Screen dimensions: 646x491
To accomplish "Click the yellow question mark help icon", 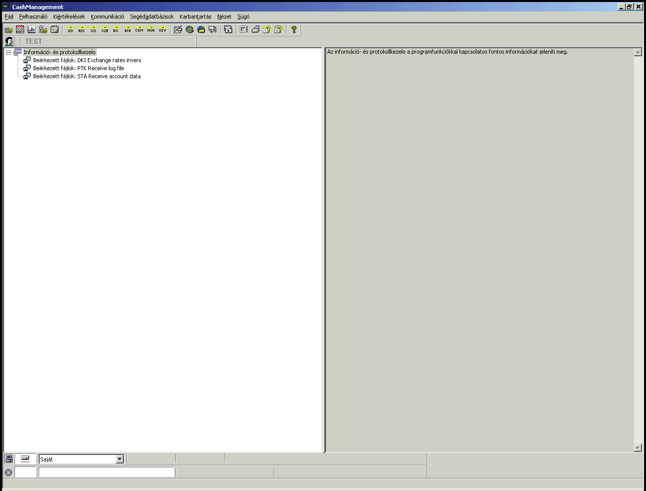I will click(293, 30).
